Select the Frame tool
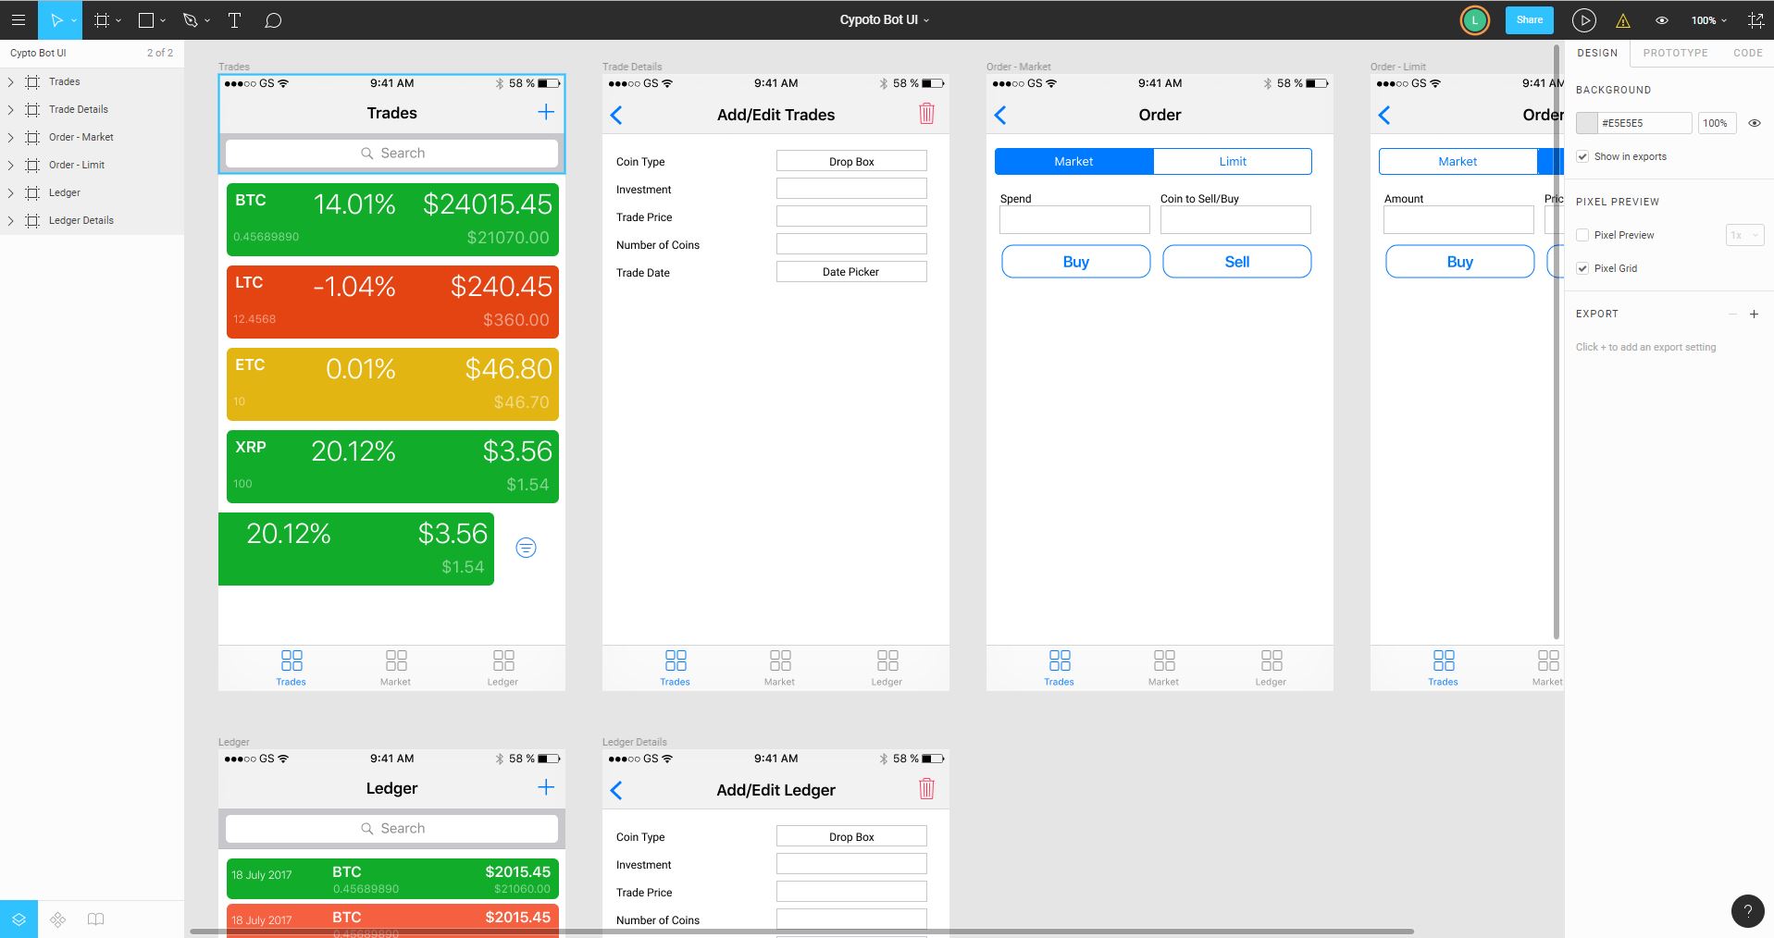Viewport: 1774px width, 938px height. [102, 19]
